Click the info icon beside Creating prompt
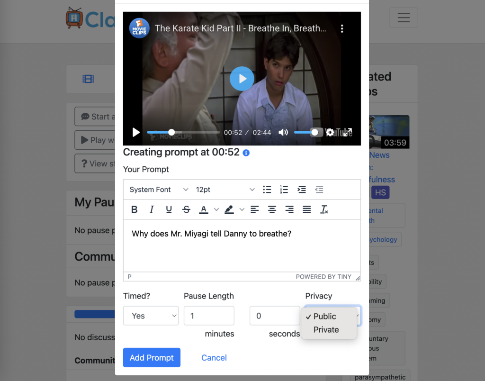 tap(246, 153)
